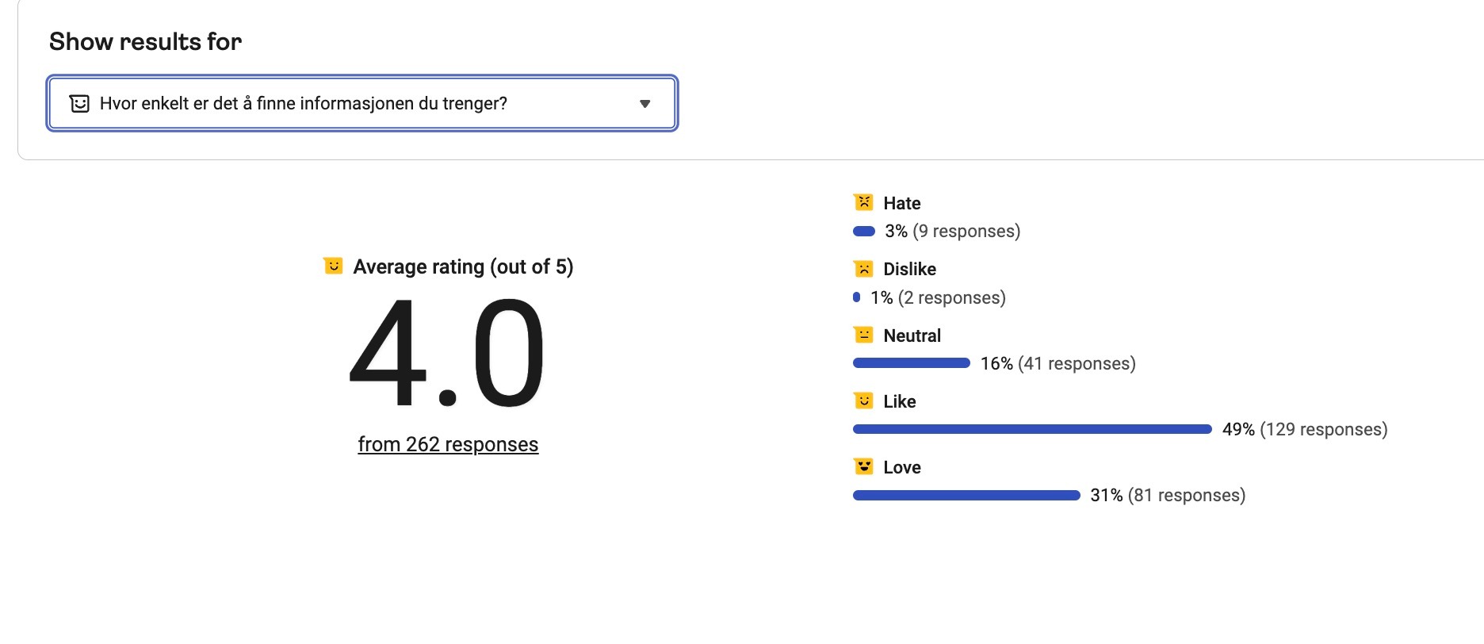1484x644 pixels.
Task: Click the '49% (129 responses)' text
Action: point(1304,429)
